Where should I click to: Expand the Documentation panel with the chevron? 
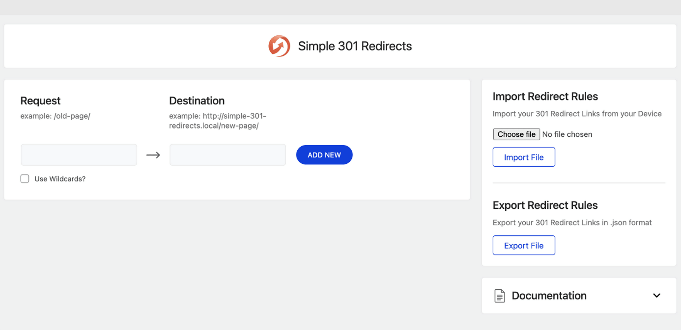(656, 296)
